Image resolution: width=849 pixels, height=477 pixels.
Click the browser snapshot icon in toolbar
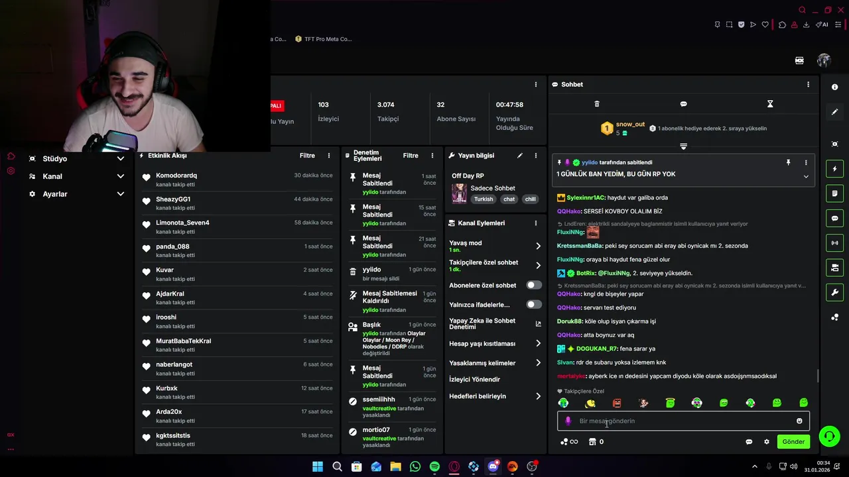click(729, 25)
